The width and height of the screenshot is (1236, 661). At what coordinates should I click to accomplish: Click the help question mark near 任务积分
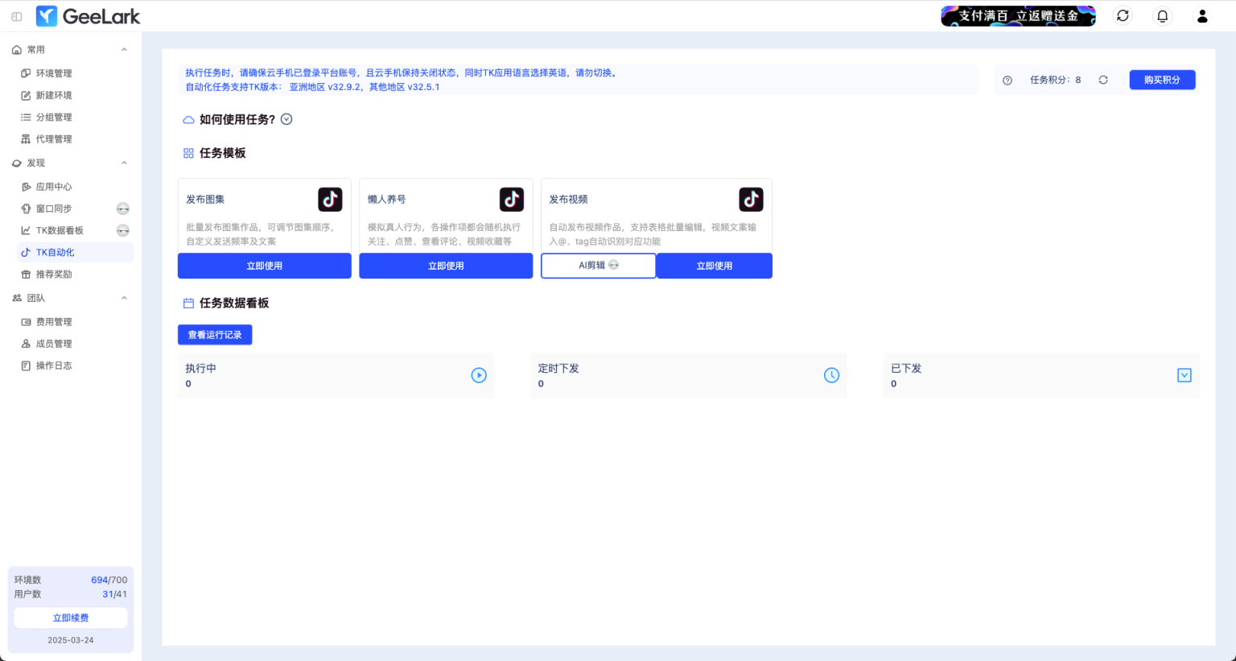tap(1007, 81)
